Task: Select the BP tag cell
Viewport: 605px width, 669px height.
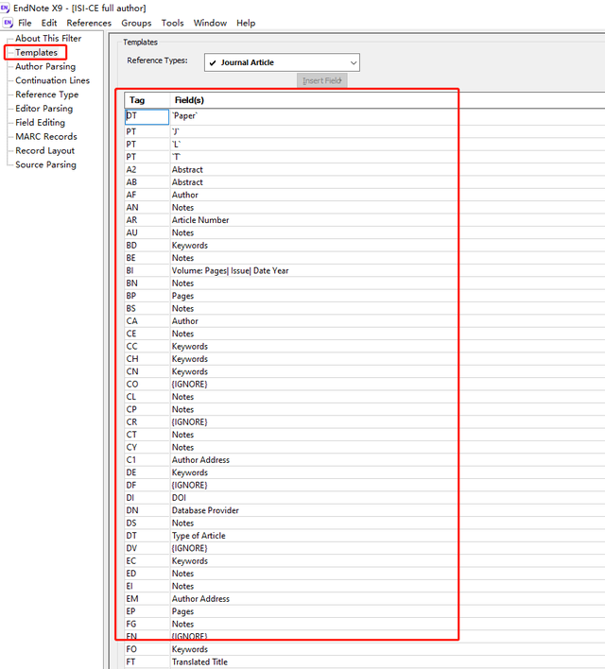Action: tap(147, 296)
